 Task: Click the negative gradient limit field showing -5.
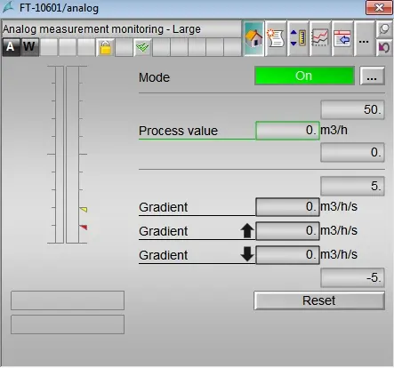(x=352, y=278)
